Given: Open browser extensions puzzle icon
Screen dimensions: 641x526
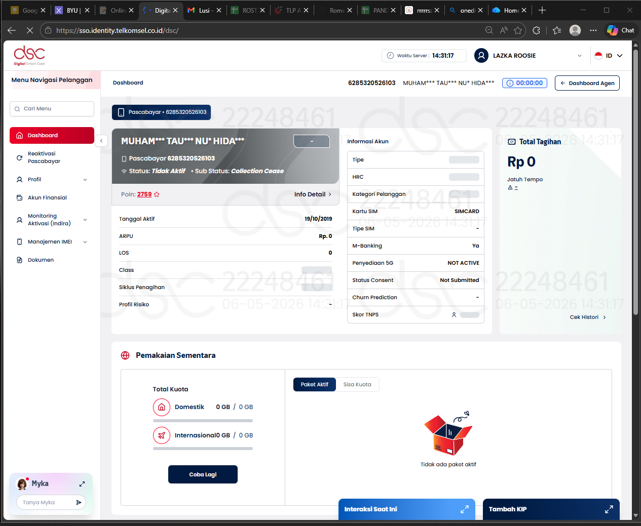Looking at the screenshot, I should click(x=537, y=30).
